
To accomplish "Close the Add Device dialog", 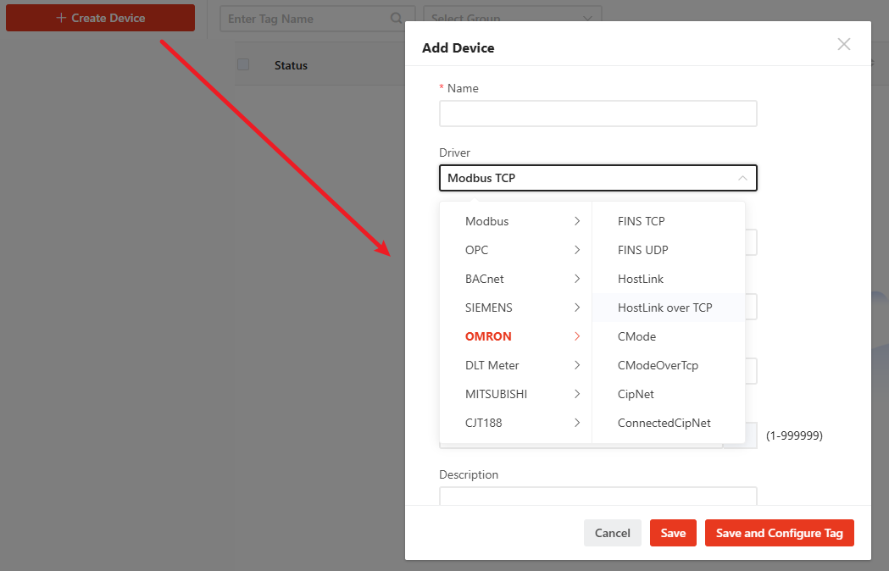I will click(x=843, y=44).
